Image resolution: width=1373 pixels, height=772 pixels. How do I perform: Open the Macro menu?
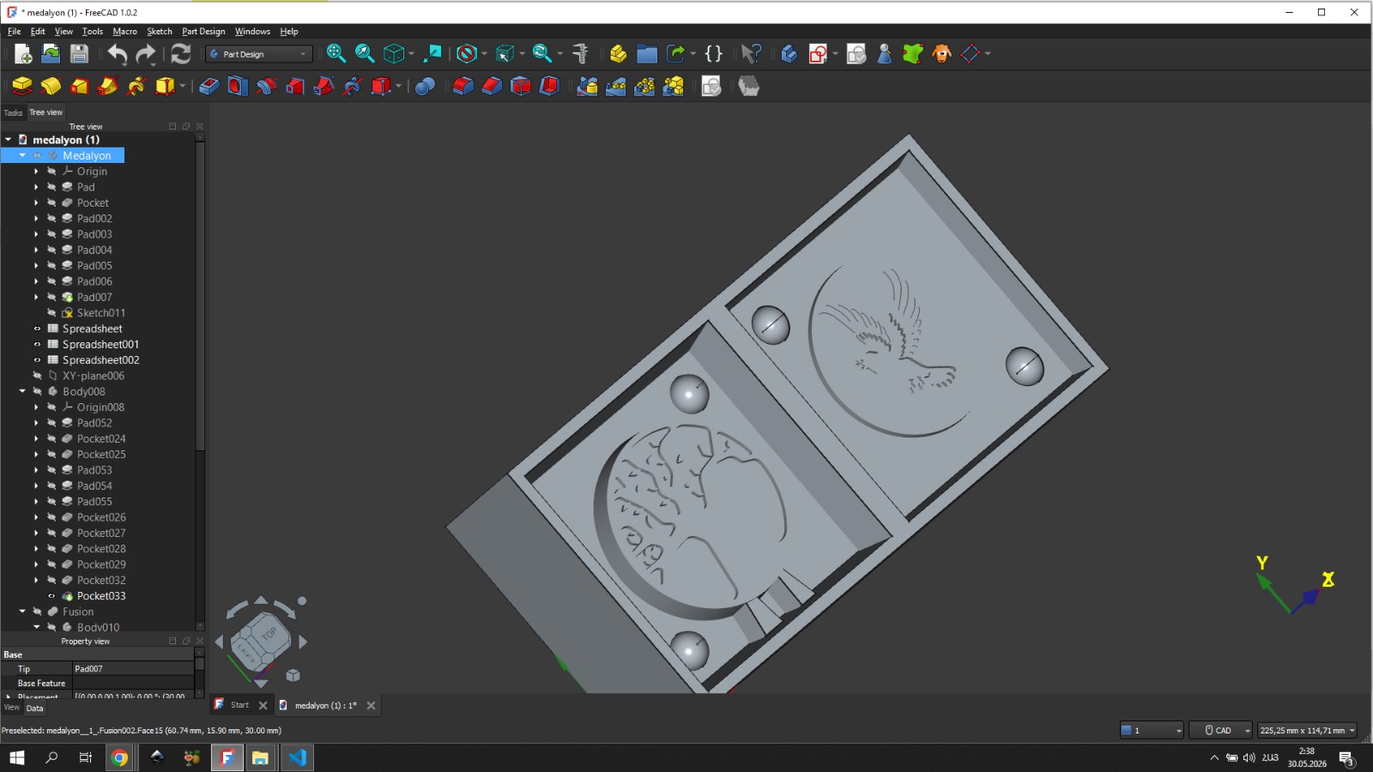(x=124, y=32)
